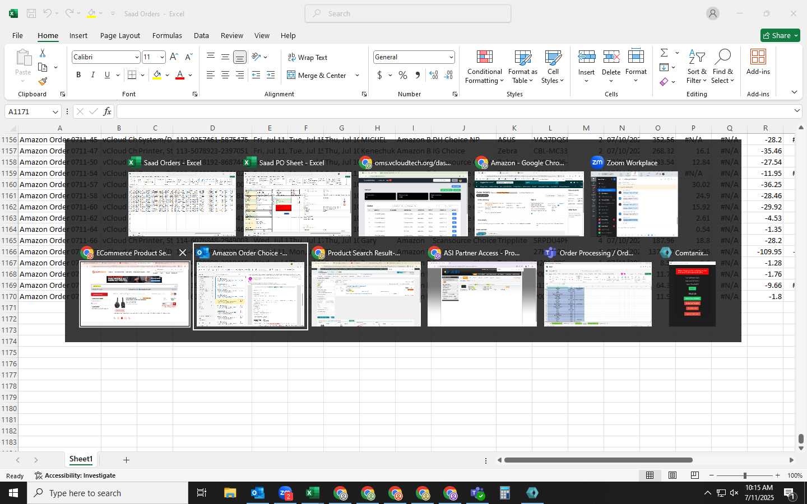
Task: Switch to the Page Layout tab
Action: click(120, 35)
